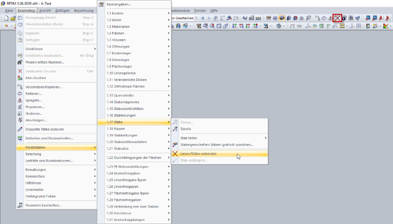Select Kommentare entry in Bearbeiten menu
Viewport: 393px width, 224px height.
click(56, 176)
